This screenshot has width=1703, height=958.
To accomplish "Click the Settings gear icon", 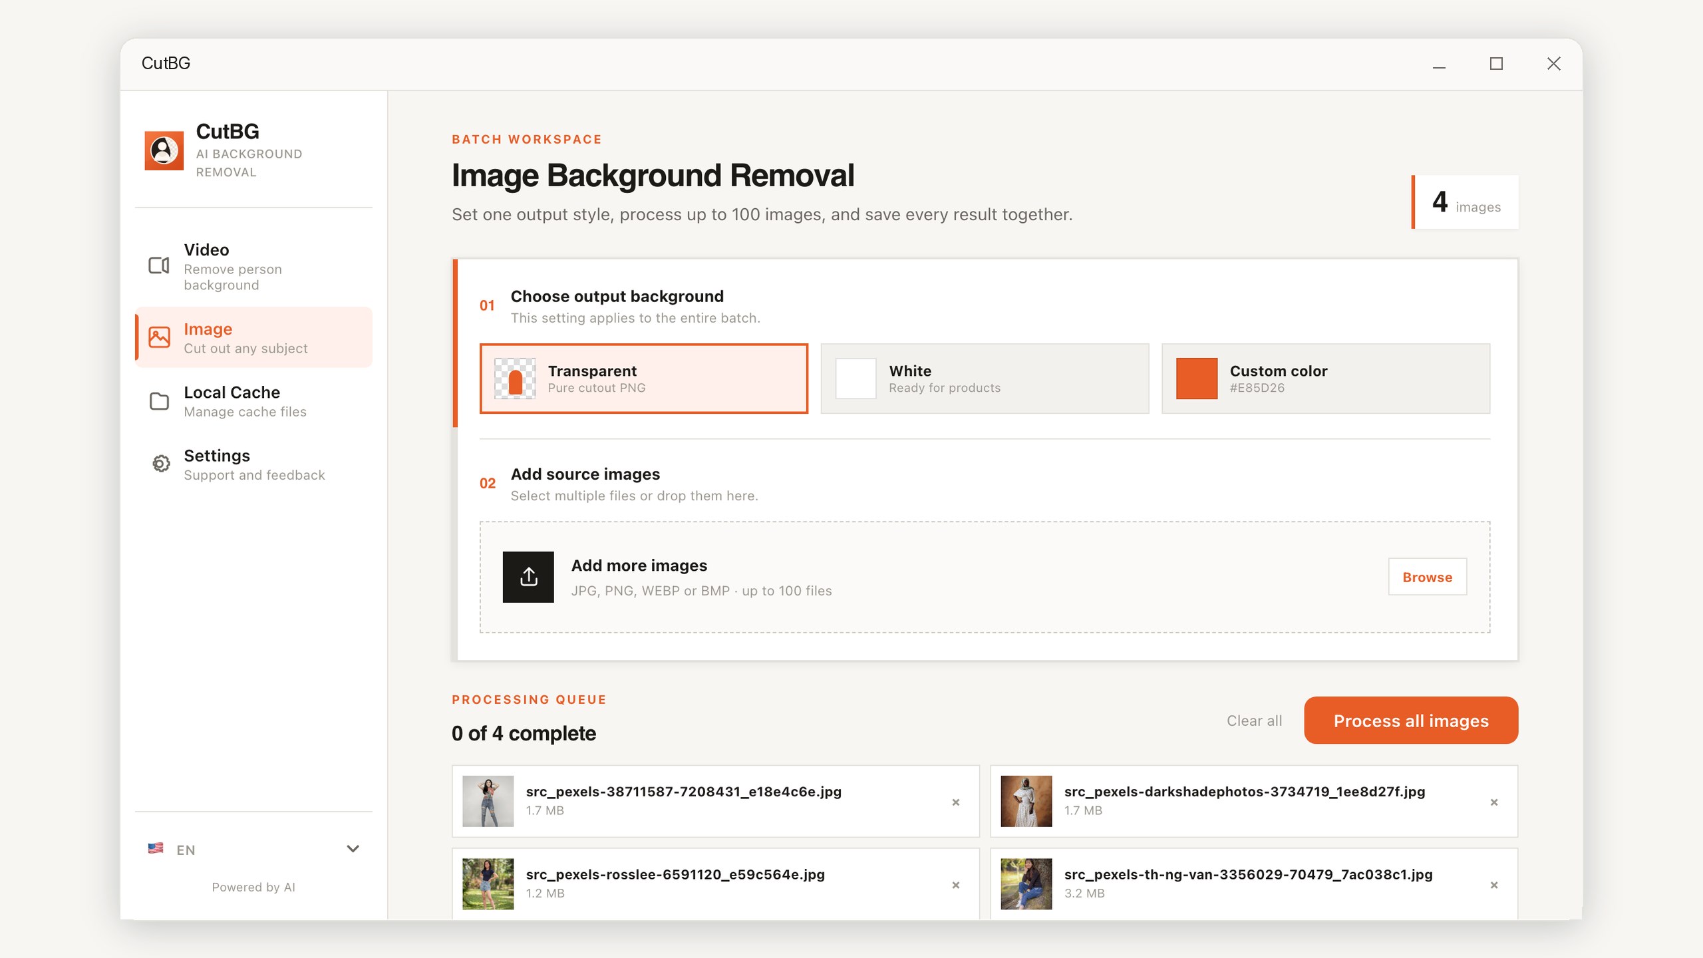I will (160, 464).
